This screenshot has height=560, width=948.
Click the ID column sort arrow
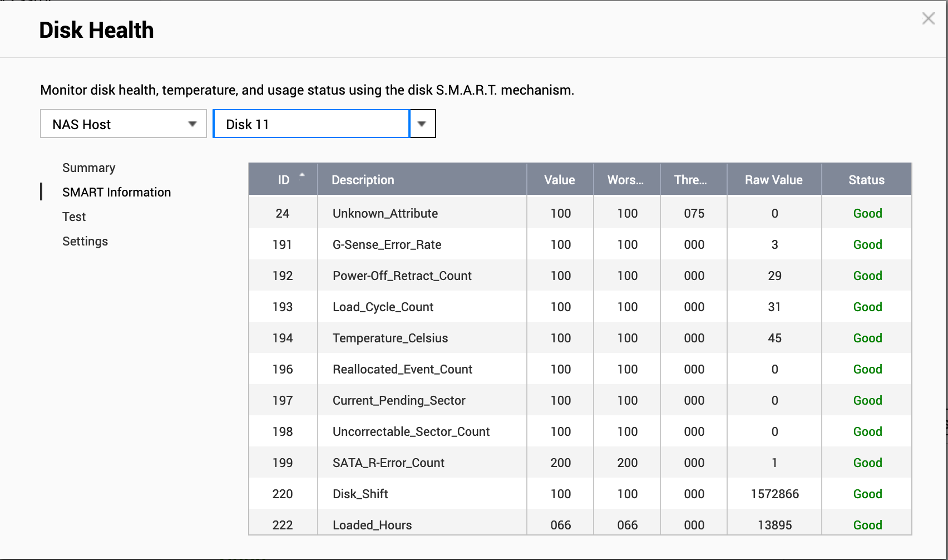(x=302, y=175)
